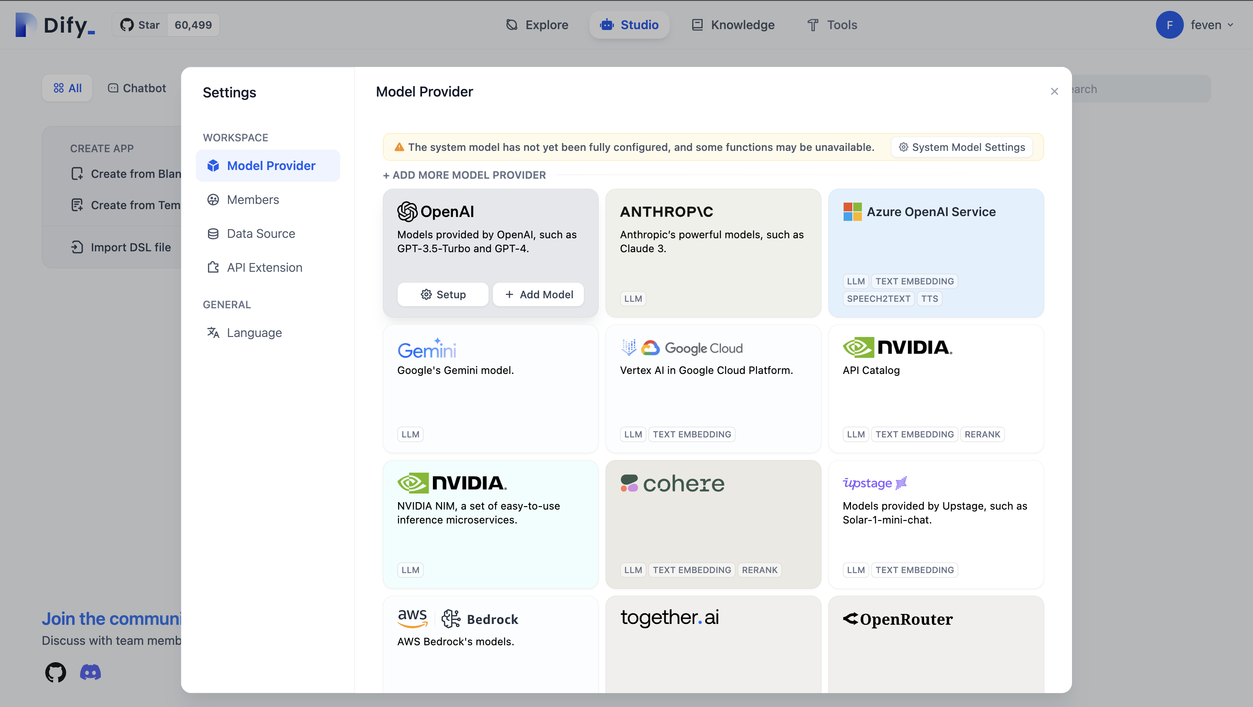Select the NVIDIA NIM provider card
The image size is (1253, 707).
point(490,524)
